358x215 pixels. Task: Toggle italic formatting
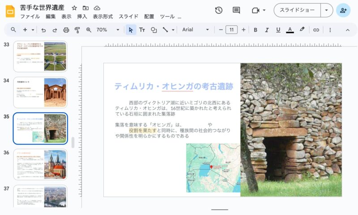pos(267,30)
